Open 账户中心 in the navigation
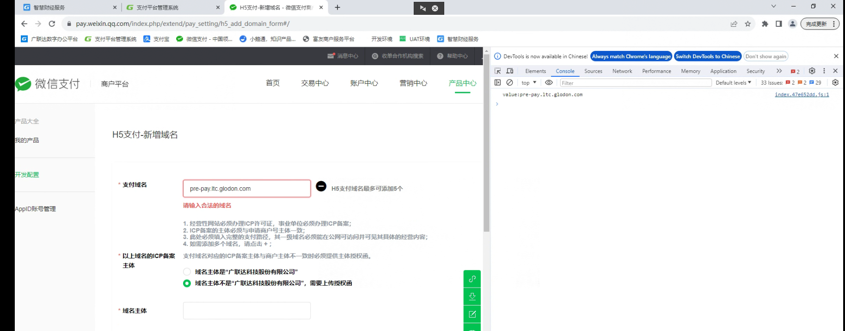 [x=364, y=83]
